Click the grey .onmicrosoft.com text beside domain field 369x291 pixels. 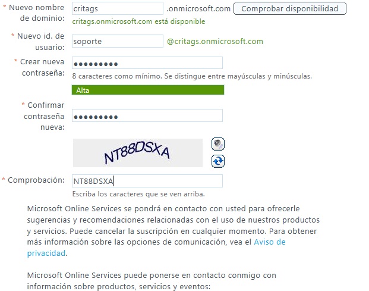(x=198, y=9)
